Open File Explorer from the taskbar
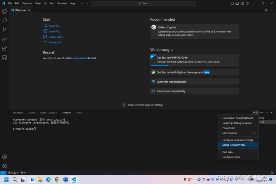Viewport: 276px width, 184px height. pos(40,179)
